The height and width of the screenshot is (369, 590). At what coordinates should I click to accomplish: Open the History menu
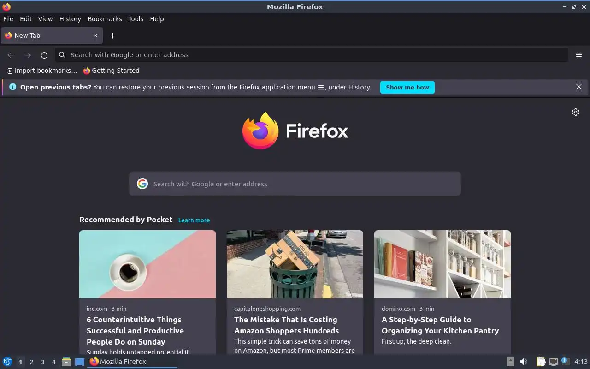[x=70, y=19]
